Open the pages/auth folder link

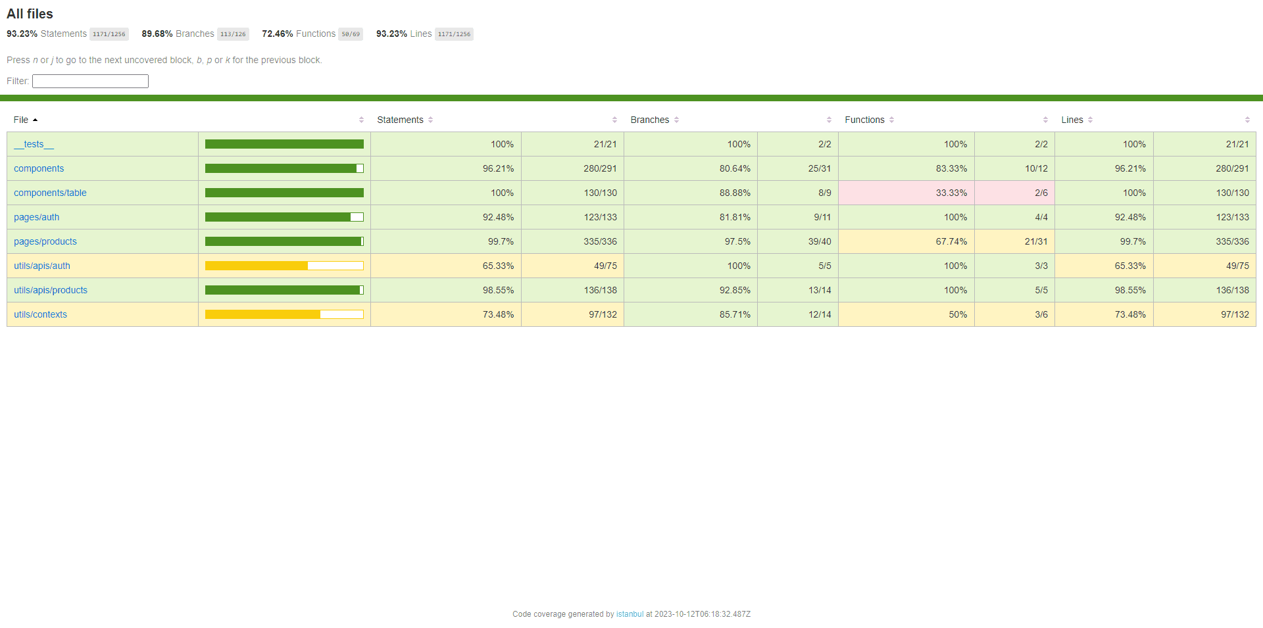[x=36, y=217]
